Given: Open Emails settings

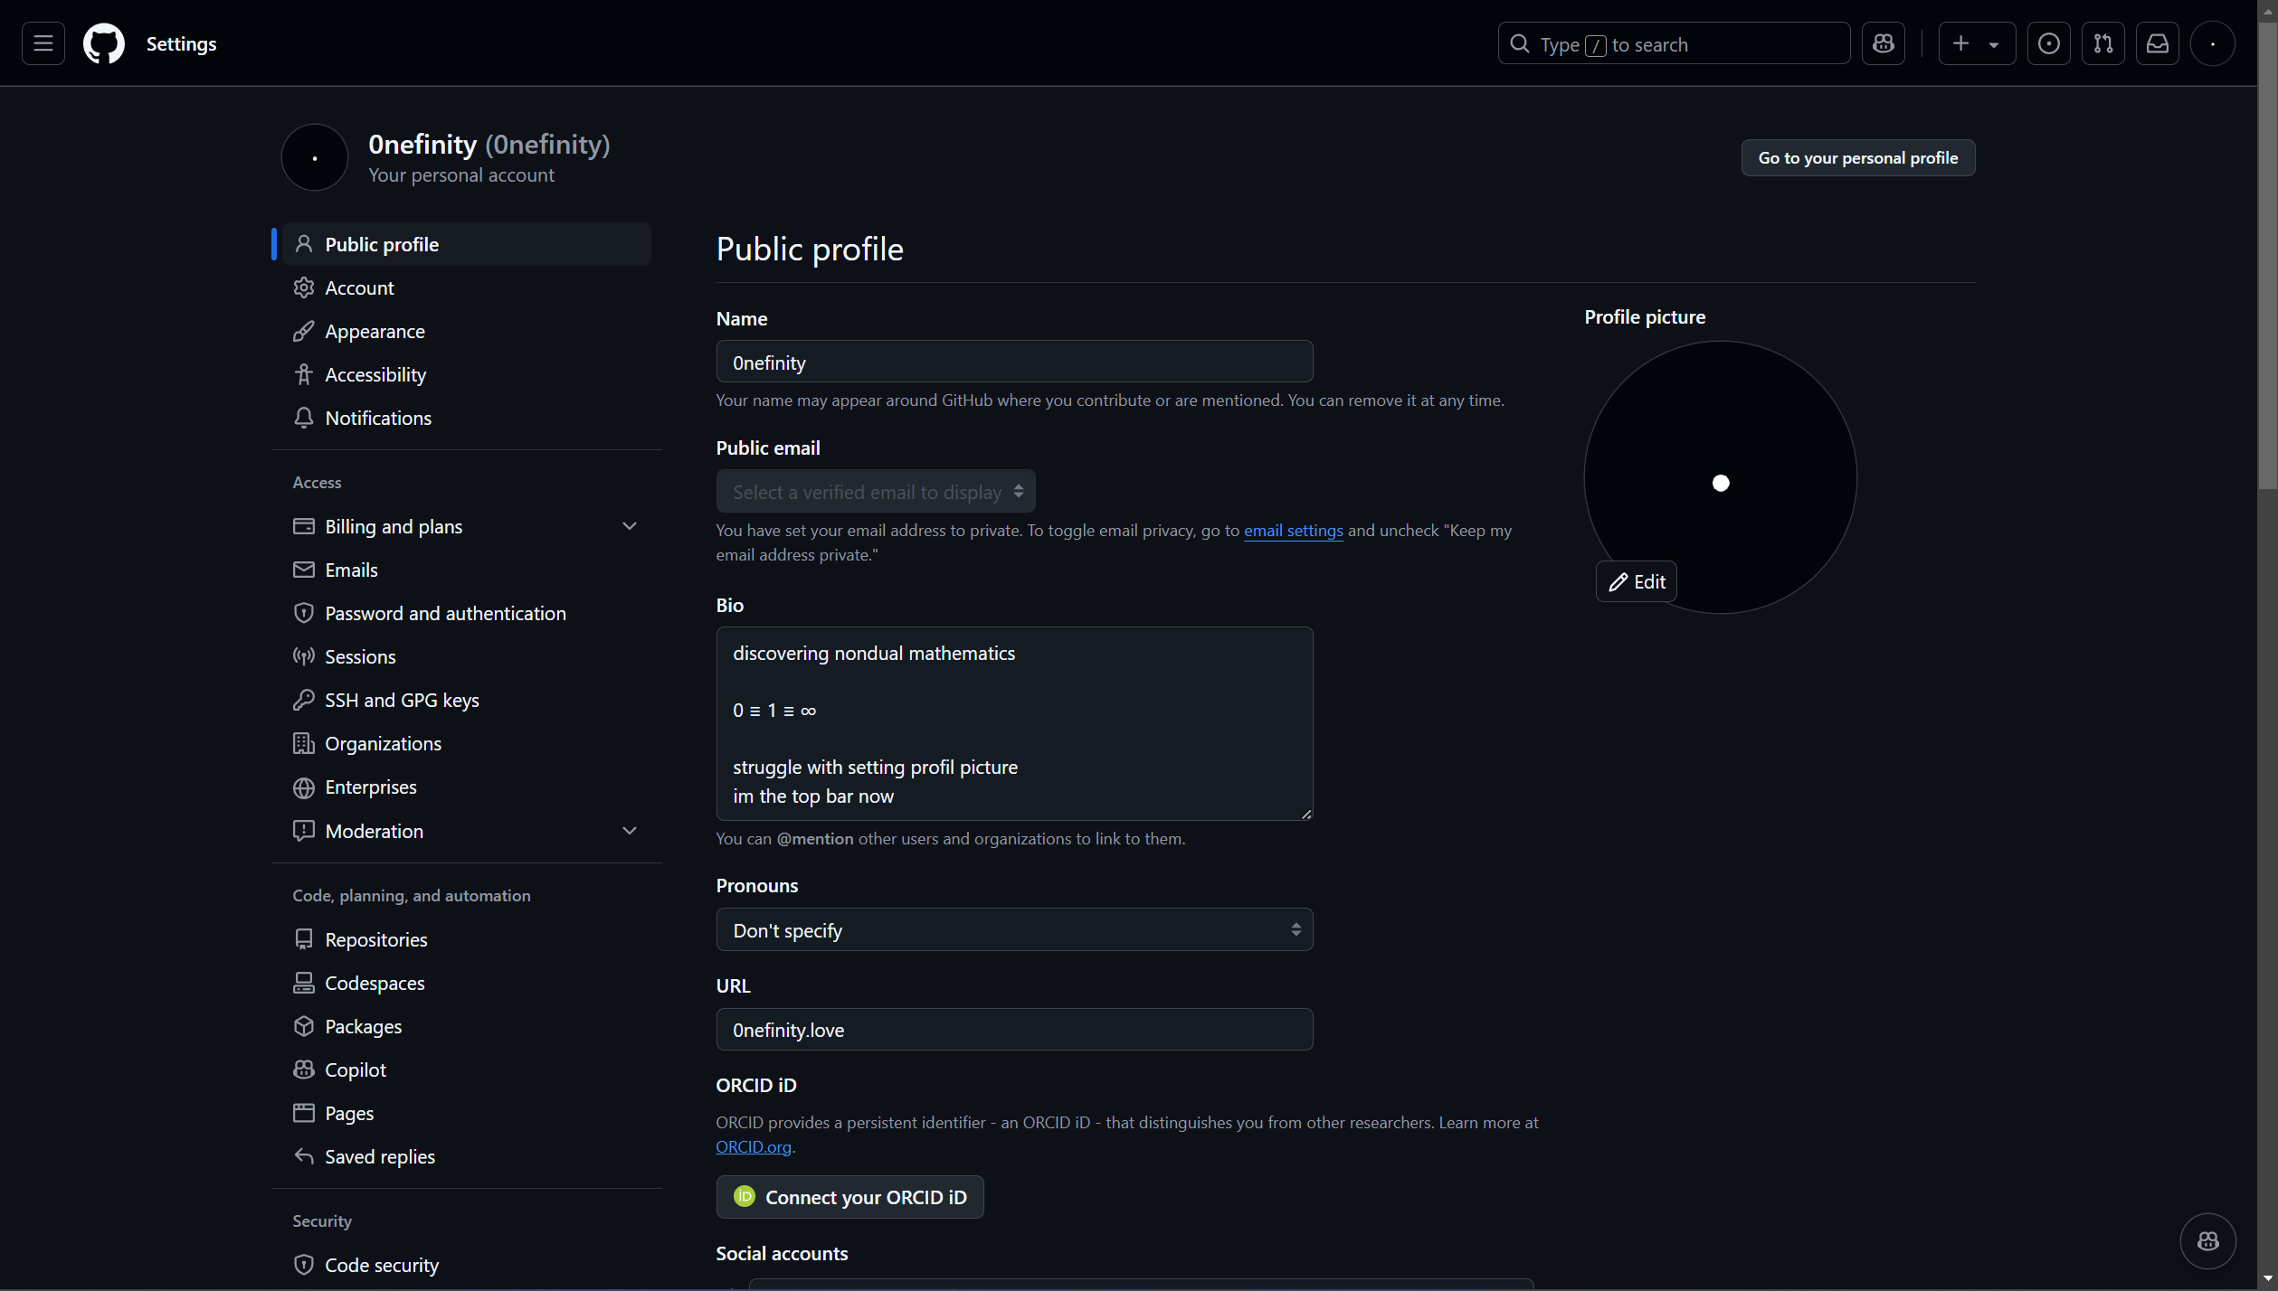Looking at the screenshot, I should point(467,570).
